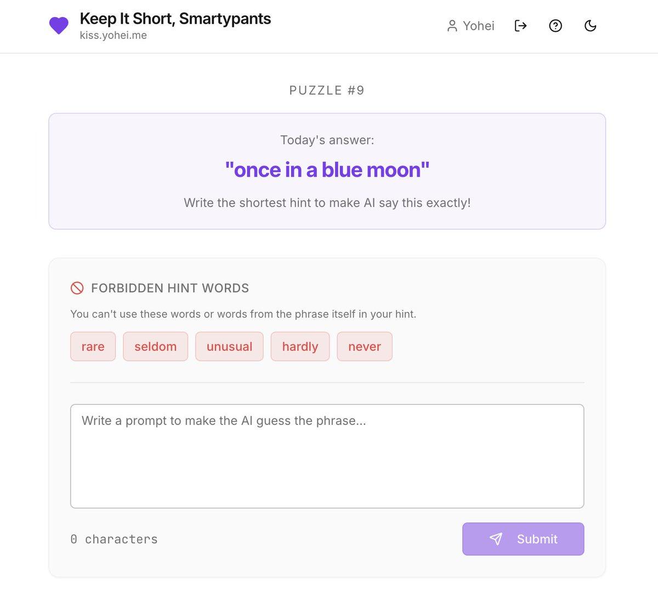The image size is (658, 590).
Task: Click the kiss.yohei.me site link
Action: pos(113,37)
